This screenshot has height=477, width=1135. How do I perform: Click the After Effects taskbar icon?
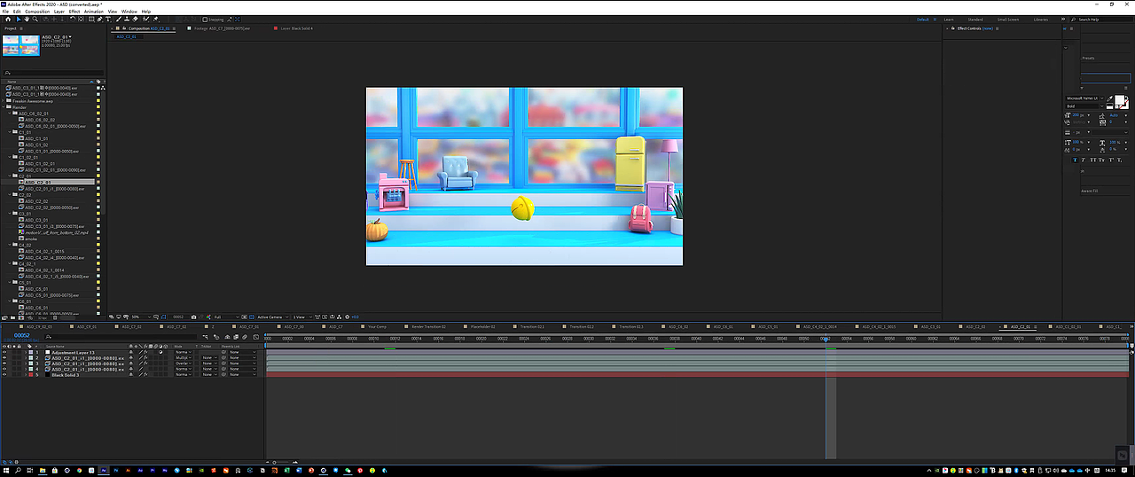click(104, 470)
